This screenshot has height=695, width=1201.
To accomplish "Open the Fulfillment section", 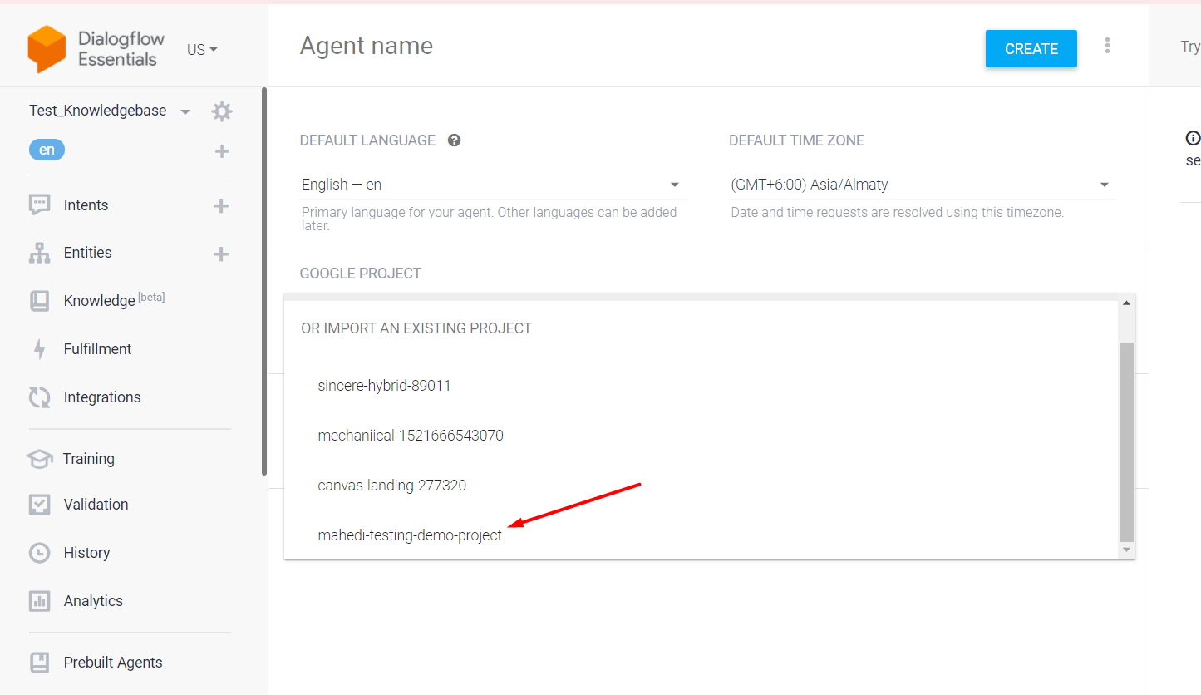I will (x=97, y=348).
